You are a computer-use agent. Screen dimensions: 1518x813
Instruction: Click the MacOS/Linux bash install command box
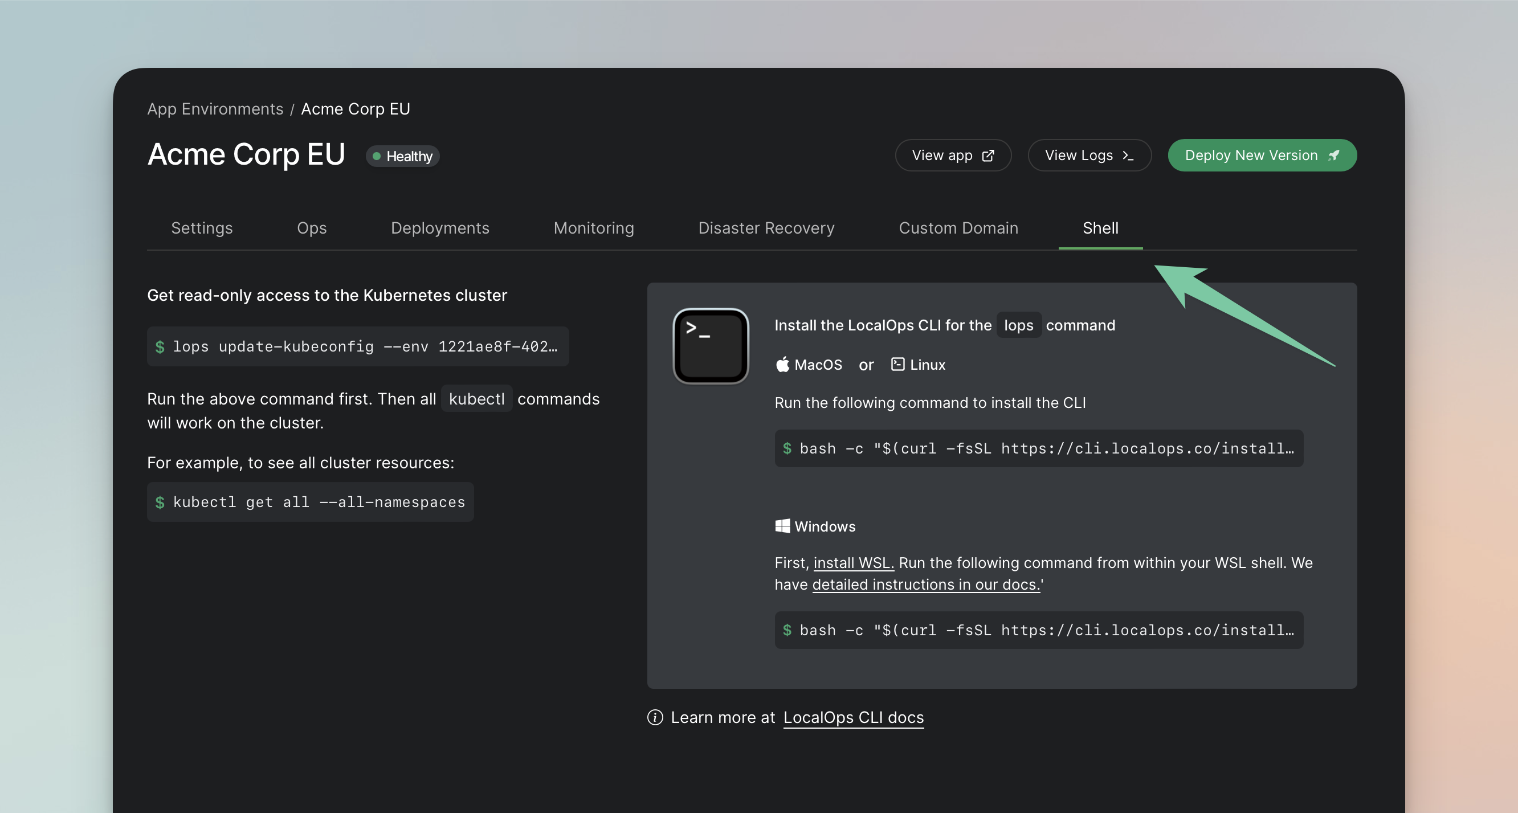(1038, 448)
